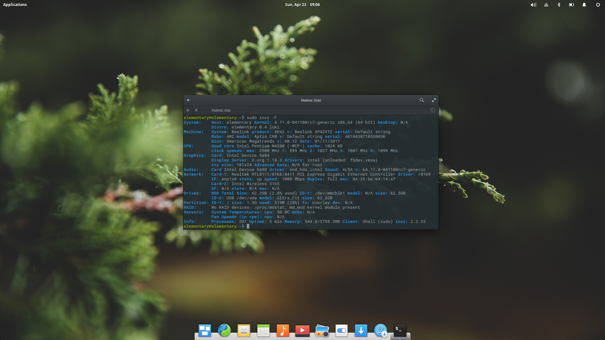605x340 pixels.
Task: Click the 'sudo inxi -F' command text
Action: [262, 118]
